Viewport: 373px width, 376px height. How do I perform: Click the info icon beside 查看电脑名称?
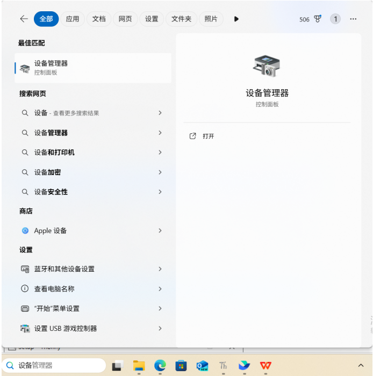click(25, 289)
